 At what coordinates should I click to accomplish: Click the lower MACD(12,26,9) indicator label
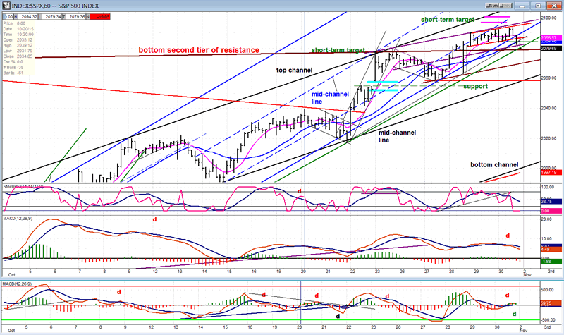click(18, 284)
